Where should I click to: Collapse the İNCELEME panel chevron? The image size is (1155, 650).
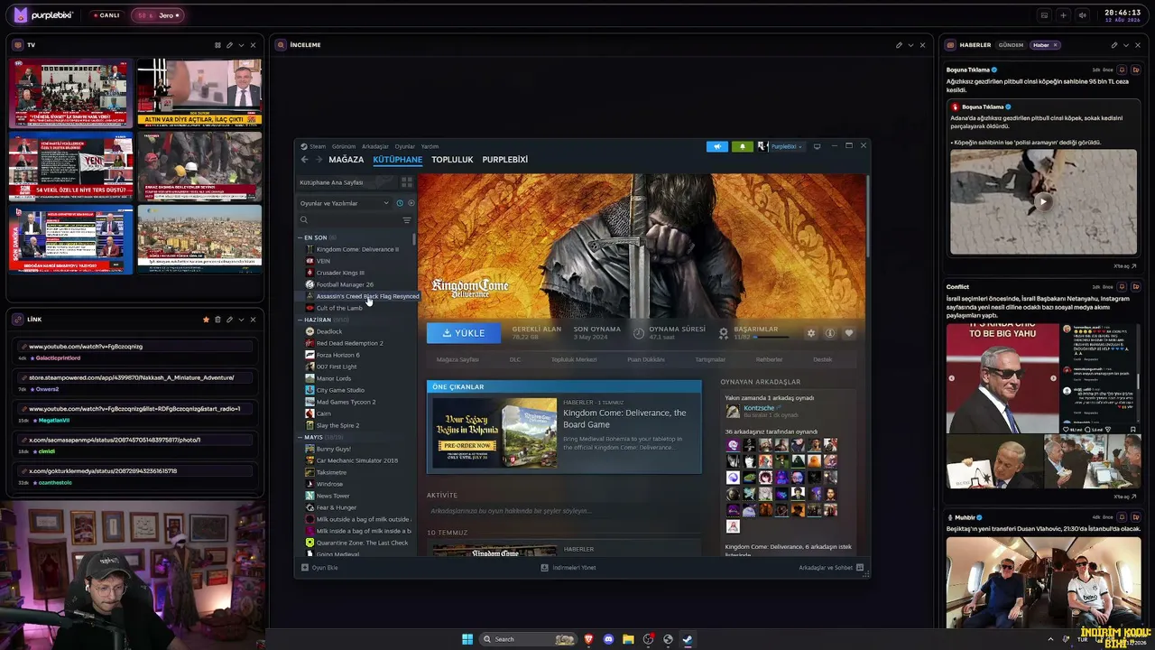[910, 45]
